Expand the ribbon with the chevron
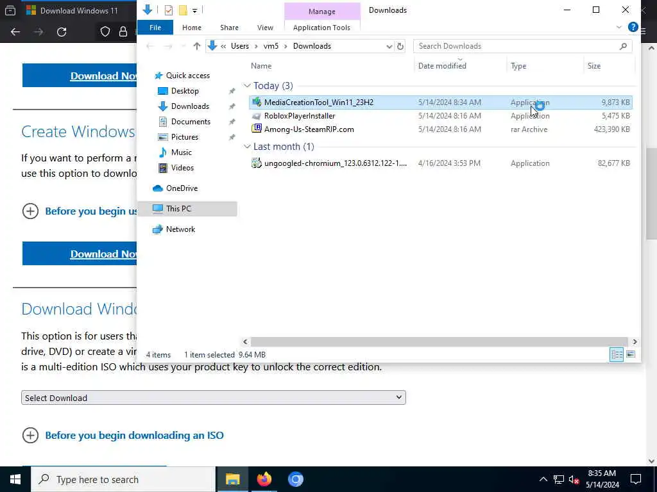This screenshot has height=492, width=657. tap(619, 27)
